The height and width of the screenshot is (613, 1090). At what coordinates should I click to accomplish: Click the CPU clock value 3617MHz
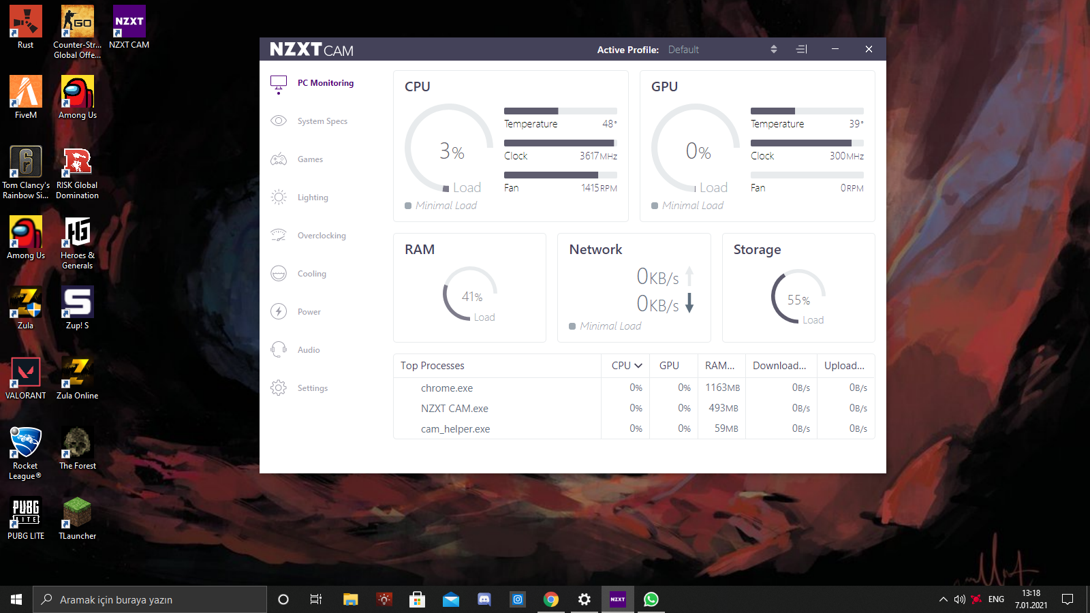[x=598, y=156]
